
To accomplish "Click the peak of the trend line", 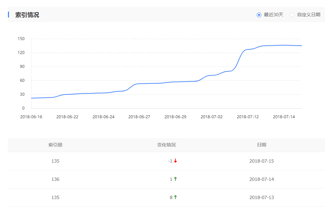I will [282, 45].
